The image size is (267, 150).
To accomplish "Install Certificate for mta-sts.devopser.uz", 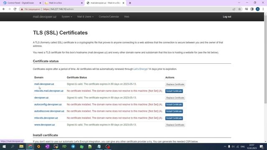I will tap(174, 118).
